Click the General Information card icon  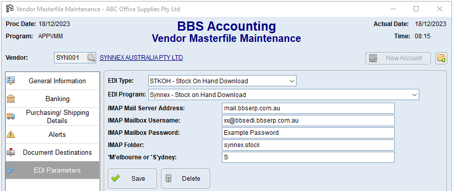pyautogui.click(x=11, y=81)
